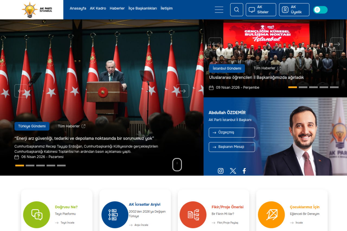Show previous slide in main Erdoğan slider
The image size is (347, 231).
pos(21,91)
